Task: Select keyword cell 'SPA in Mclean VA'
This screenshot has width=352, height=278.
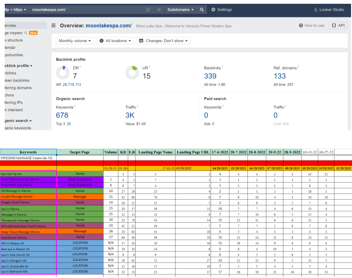Action: [28, 243]
